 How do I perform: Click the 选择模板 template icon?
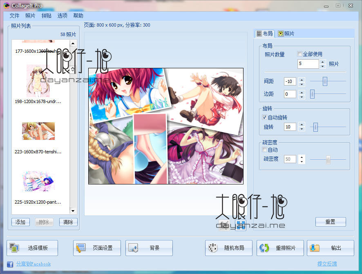[14, 248]
